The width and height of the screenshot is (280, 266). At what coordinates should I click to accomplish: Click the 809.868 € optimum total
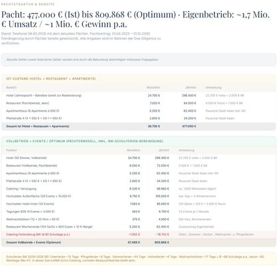click(x=162, y=243)
